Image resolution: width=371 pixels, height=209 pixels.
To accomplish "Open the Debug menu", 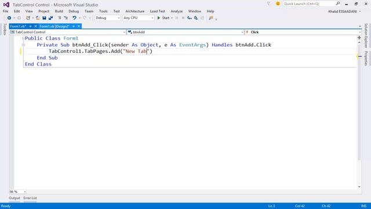I will [x=74, y=11].
